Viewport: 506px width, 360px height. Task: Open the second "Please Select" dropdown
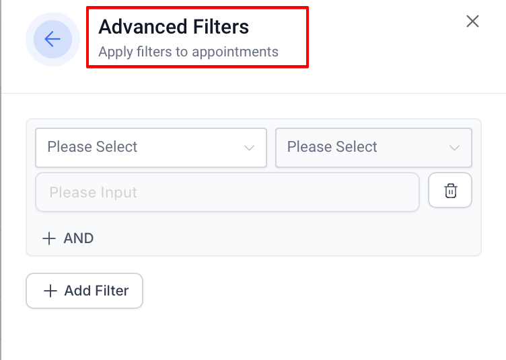[373, 147]
